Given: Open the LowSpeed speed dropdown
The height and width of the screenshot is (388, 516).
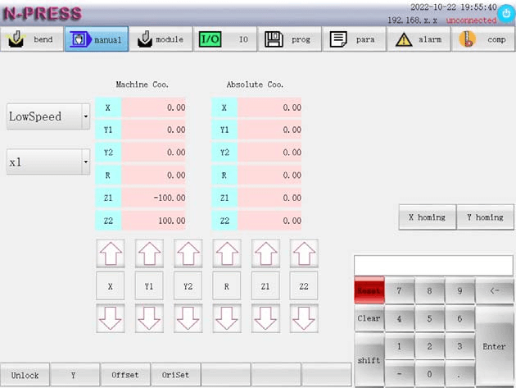Looking at the screenshot, I should pos(48,116).
